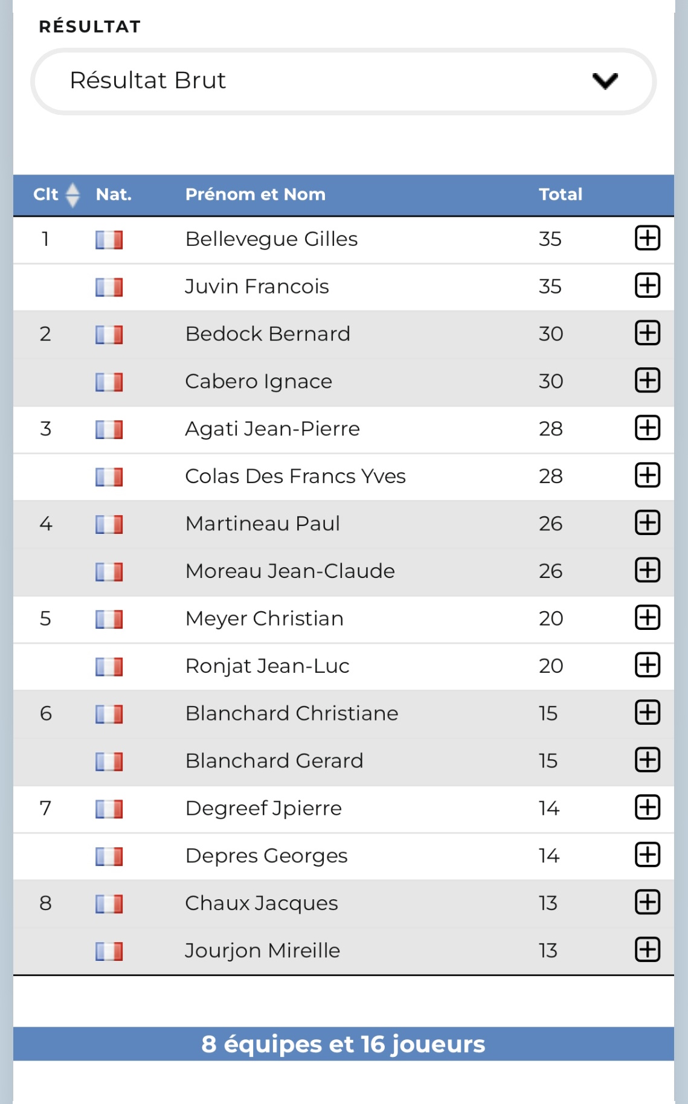Click plus icon for Ronjat Jean-Luc
Screen dimensions: 688x1104
647,666
